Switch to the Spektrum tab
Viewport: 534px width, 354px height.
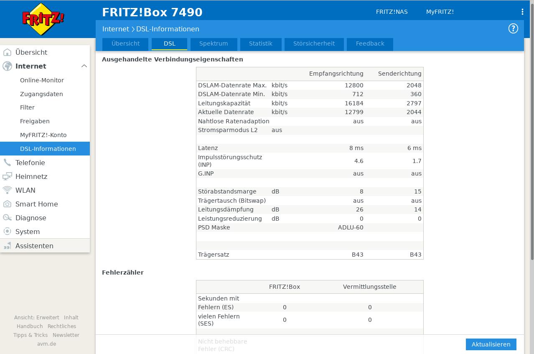214,43
